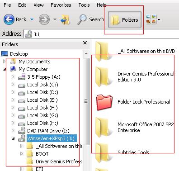179x171 pixels.
Task: Click the Back arrow button
Action: coord(9,19)
